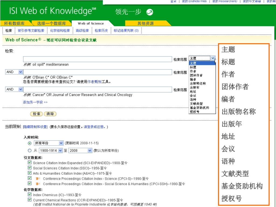Focus the search box above the O'Brian C* example
This screenshot has width=276, height=207.
(98, 72)
